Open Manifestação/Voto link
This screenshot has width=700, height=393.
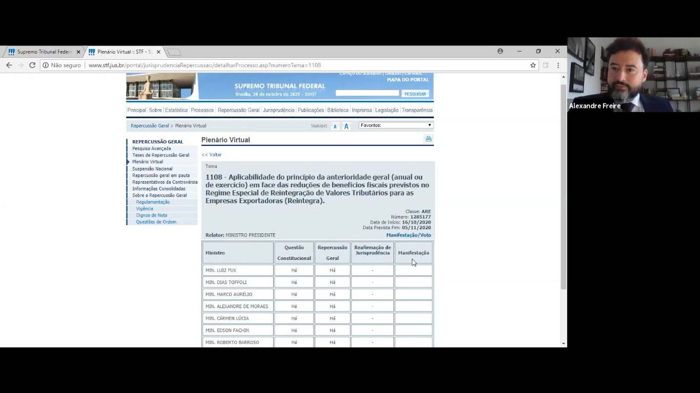tap(408, 235)
